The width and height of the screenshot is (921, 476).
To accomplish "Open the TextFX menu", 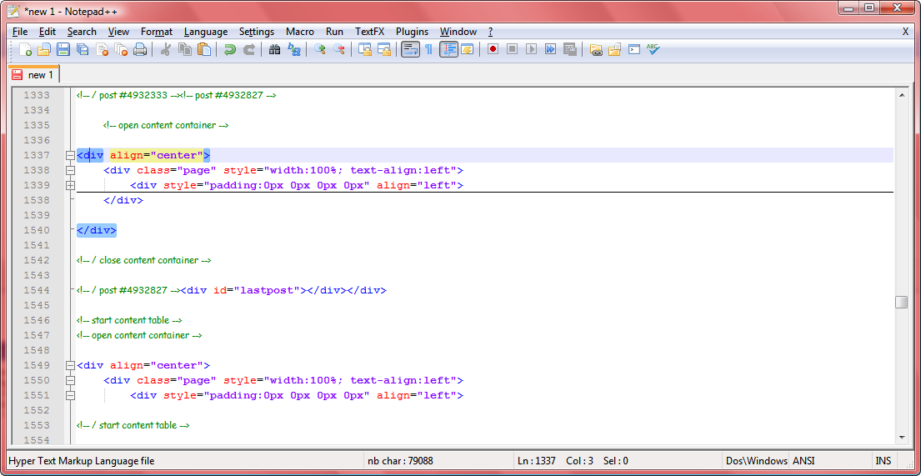I will click(x=369, y=32).
